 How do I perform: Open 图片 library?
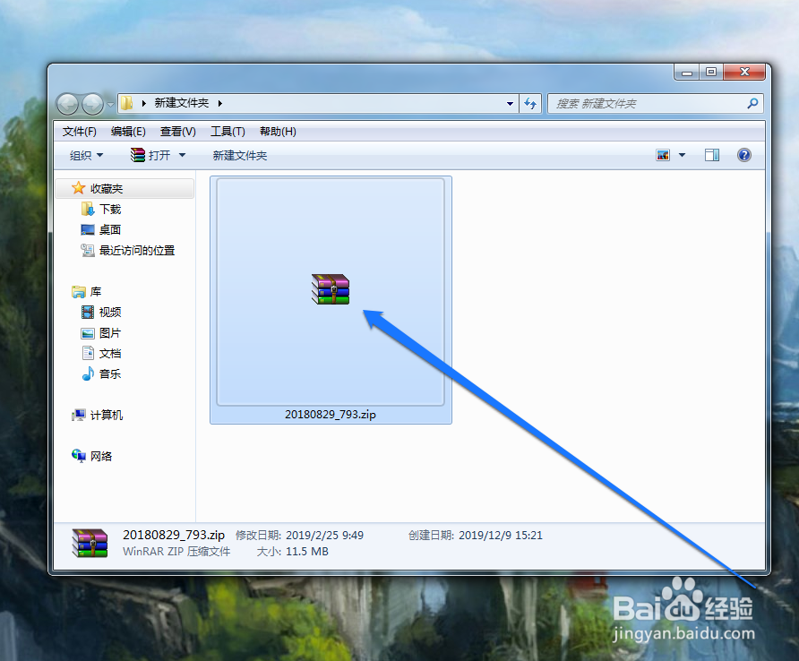(x=110, y=333)
